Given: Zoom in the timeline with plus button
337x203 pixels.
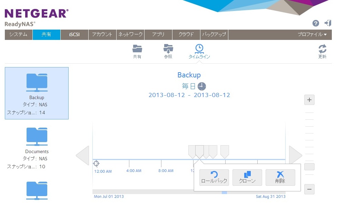Looking at the screenshot, I should [309, 100].
